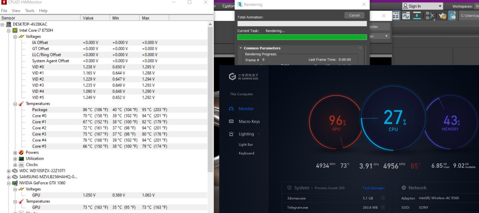
Task: Open the Light Bar lighting page
Action: 246,145
